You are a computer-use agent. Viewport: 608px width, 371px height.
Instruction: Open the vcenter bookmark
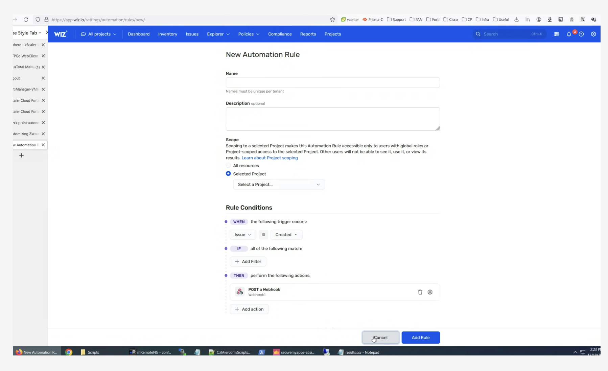click(350, 20)
